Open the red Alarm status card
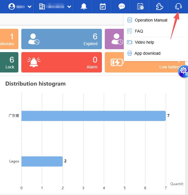This screenshot has height=195, width=188. point(62,62)
